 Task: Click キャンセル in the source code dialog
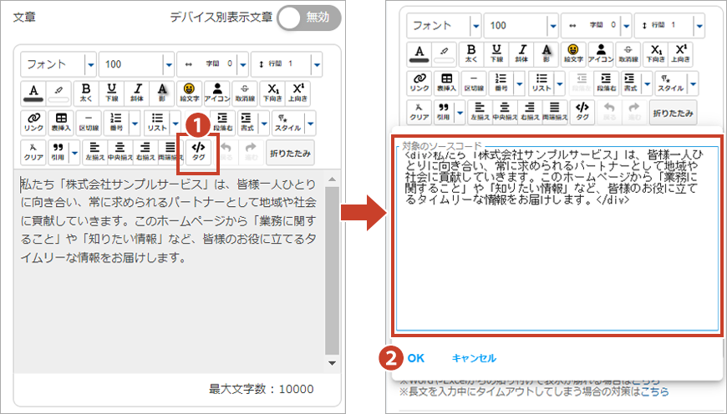(474, 358)
